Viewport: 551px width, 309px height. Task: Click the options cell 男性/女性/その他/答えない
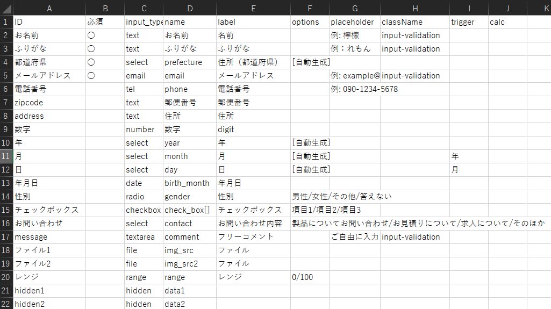(342, 197)
